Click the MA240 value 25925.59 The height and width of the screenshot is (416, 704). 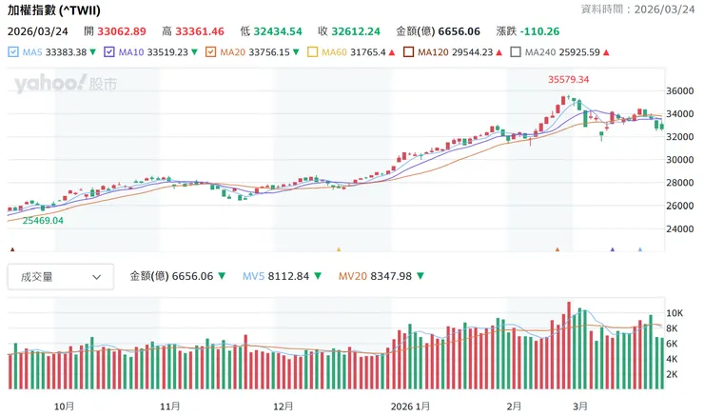[x=579, y=52]
